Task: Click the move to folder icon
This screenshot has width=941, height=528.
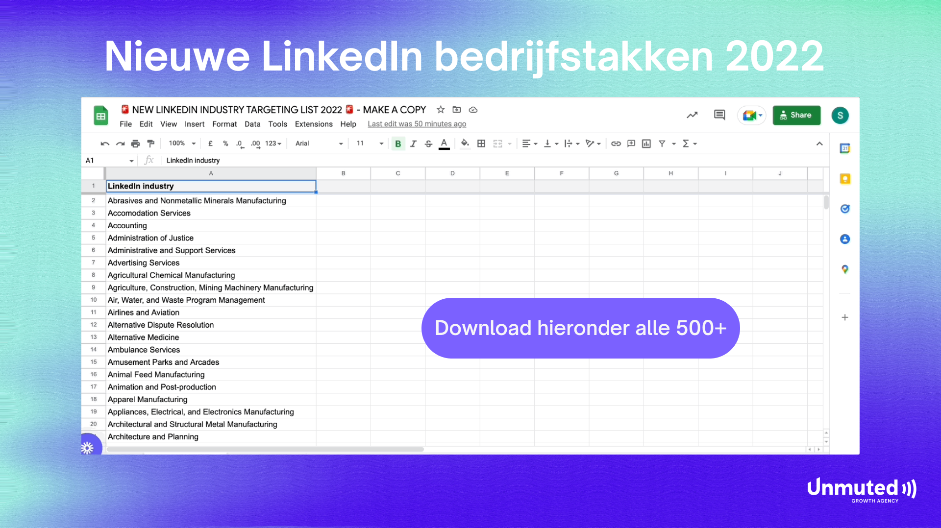Action: 457,110
